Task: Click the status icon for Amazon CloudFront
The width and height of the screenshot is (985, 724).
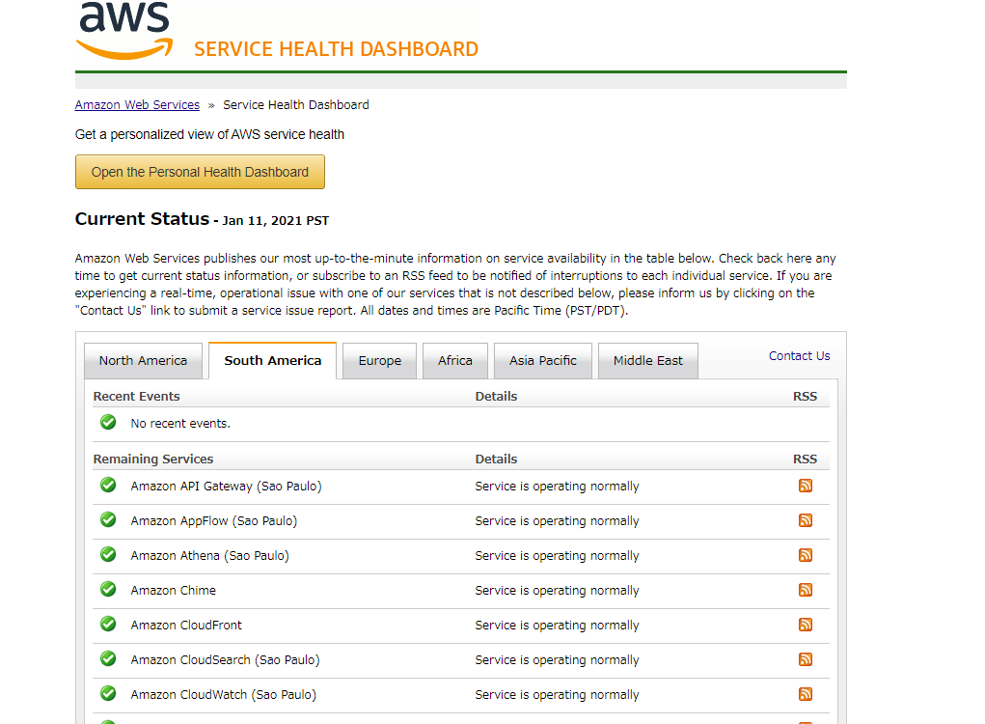Action: 107,624
